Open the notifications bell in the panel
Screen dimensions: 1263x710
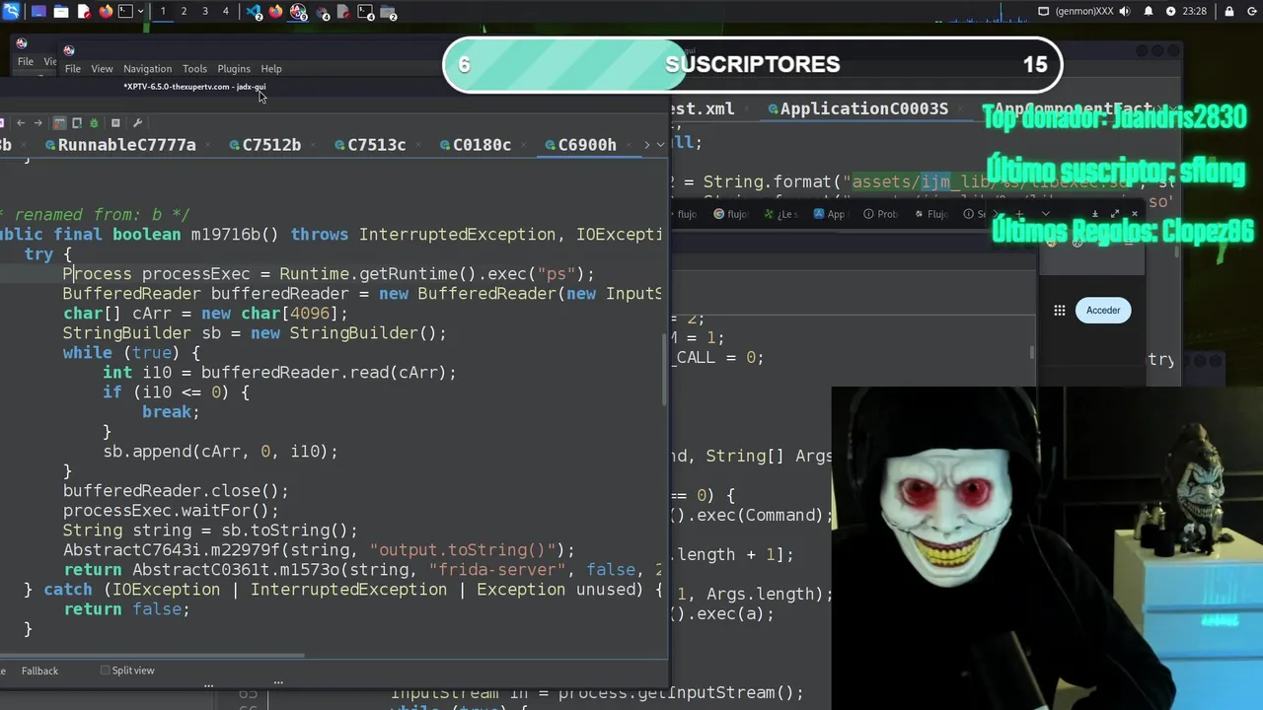[1149, 12]
